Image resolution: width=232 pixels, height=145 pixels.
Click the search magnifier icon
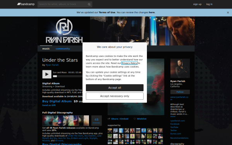coord(89,4)
